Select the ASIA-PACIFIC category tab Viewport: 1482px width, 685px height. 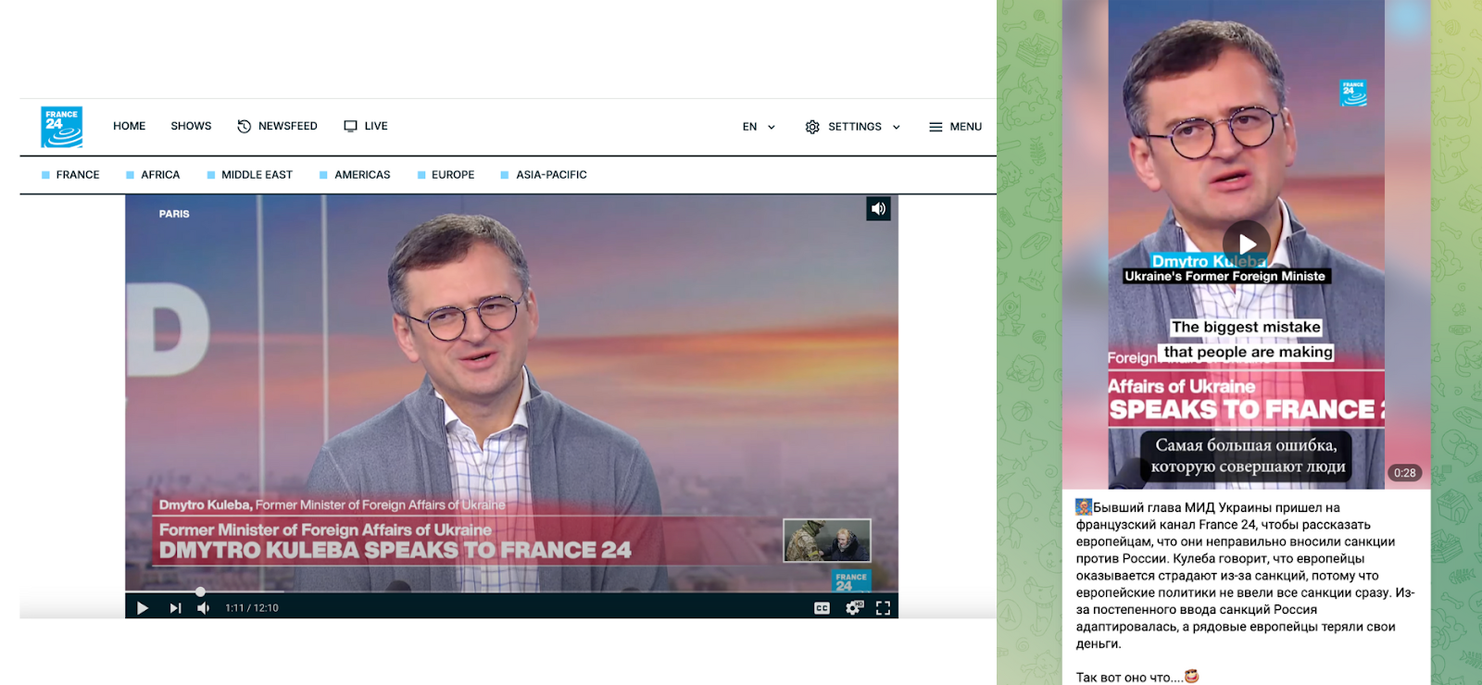tap(544, 175)
